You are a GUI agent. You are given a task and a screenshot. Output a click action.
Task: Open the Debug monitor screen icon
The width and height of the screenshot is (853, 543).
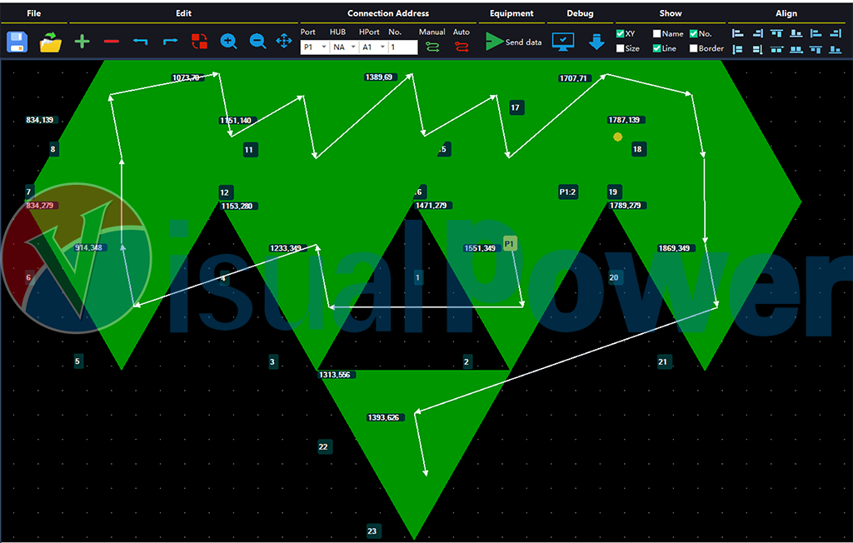click(x=563, y=42)
